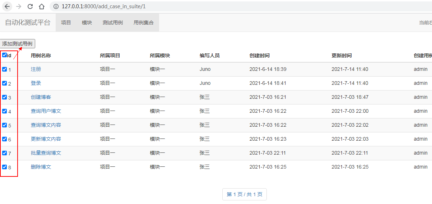Image resolution: width=432 pixels, height=204 pixels.
Task: Open the 注册 test case link
Action: 36,69
